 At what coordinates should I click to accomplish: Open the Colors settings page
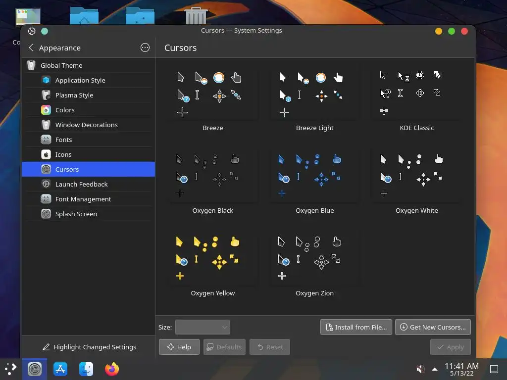[x=88, y=110]
